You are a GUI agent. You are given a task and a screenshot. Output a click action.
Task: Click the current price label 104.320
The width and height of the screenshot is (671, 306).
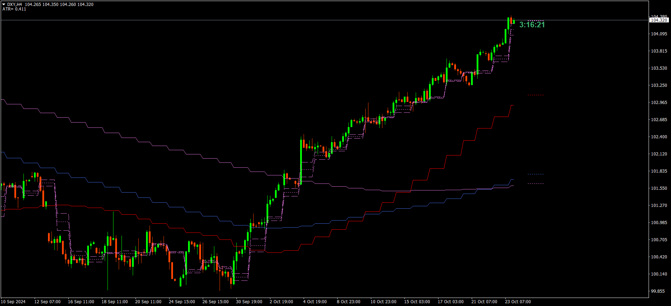pos(659,20)
